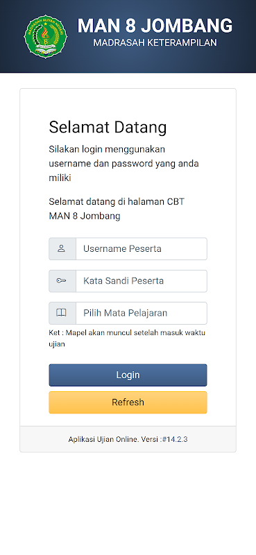Open the Pilih Mata Pelajaran dropdown
The height and width of the screenshot is (555, 256).
[142, 314]
